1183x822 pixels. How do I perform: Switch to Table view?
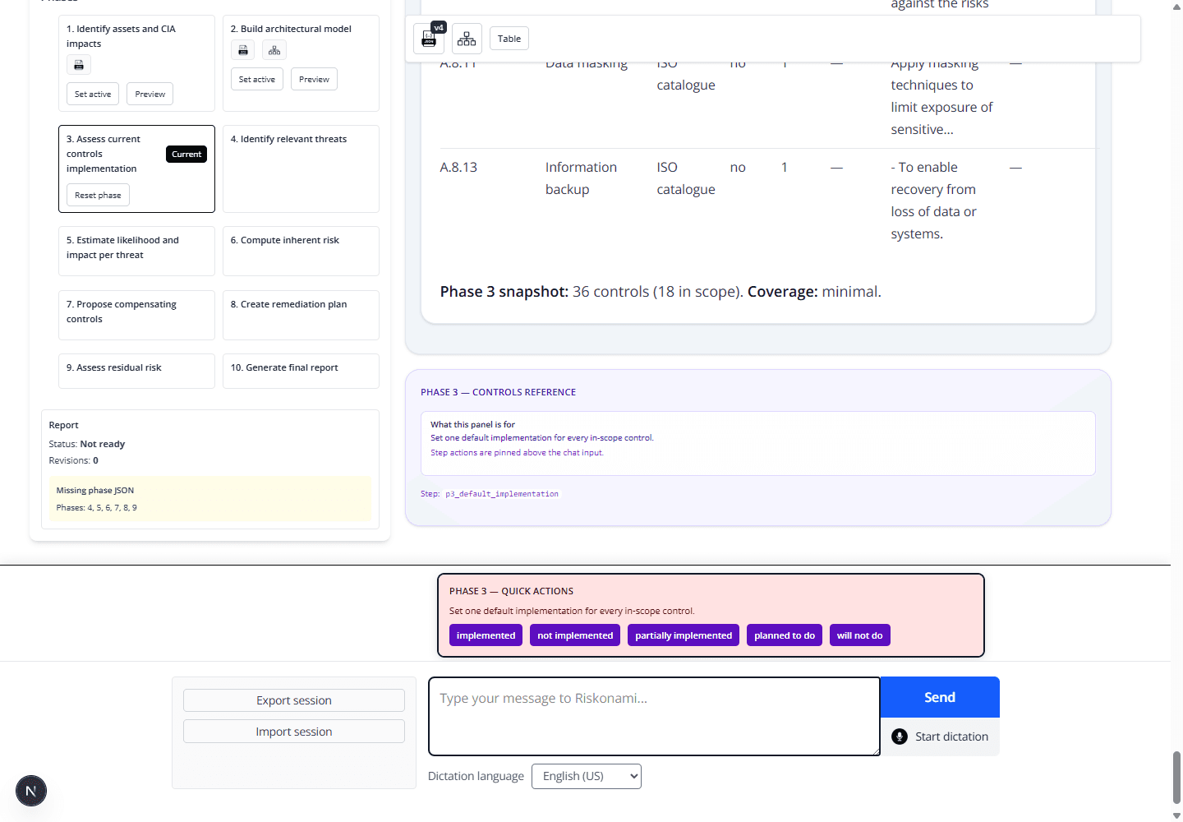pos(509,39)
